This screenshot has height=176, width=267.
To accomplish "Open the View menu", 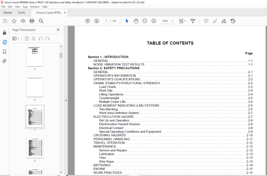I will click(x=17, y=7).
